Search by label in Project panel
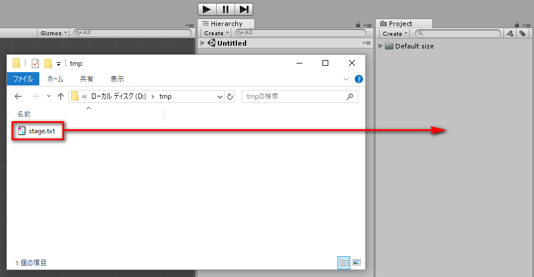 [x=522, y=33]
